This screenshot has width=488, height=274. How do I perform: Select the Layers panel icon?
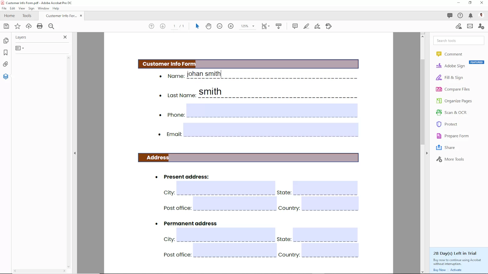click(x=5, y=76)
